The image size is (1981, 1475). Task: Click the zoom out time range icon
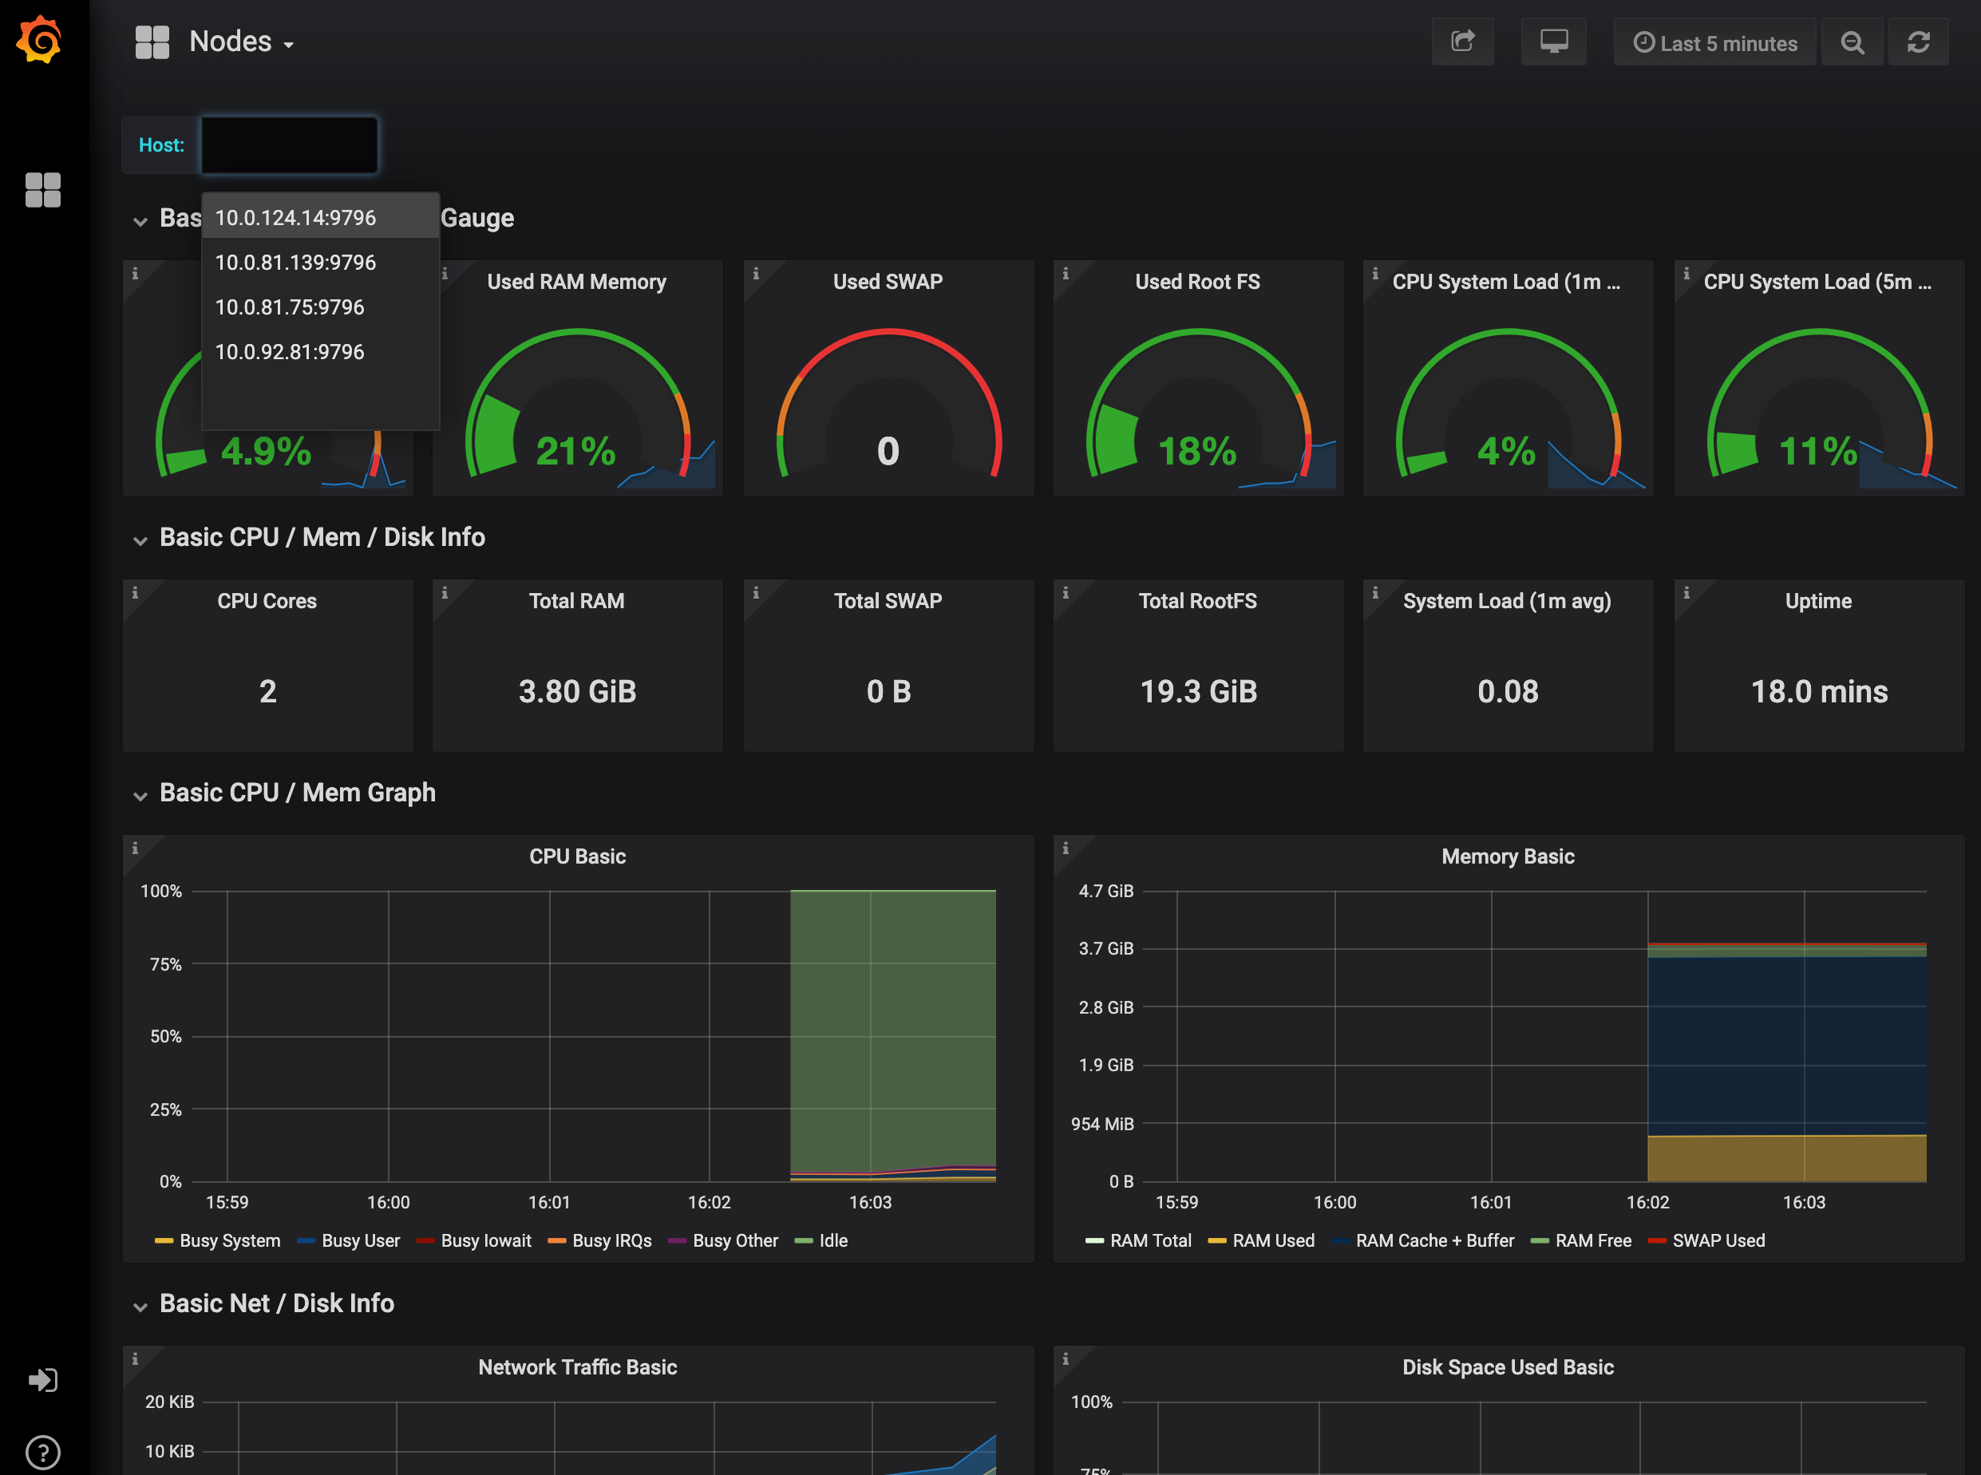[1852, 43]
